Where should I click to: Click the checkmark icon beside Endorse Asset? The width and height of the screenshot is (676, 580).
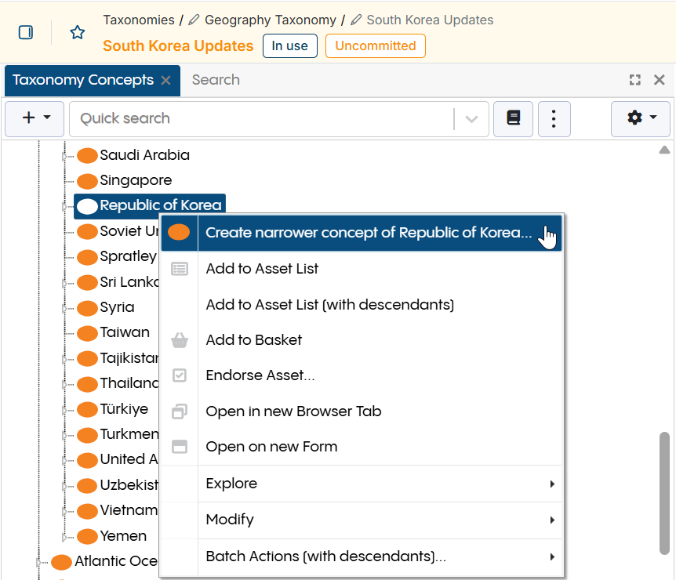coord(180,375)
